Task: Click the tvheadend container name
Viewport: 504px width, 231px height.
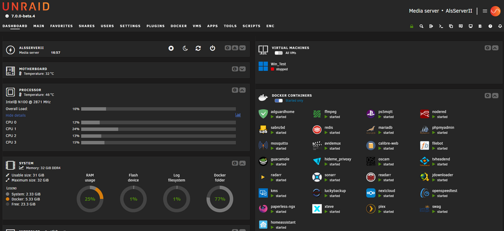Action: 441,159
